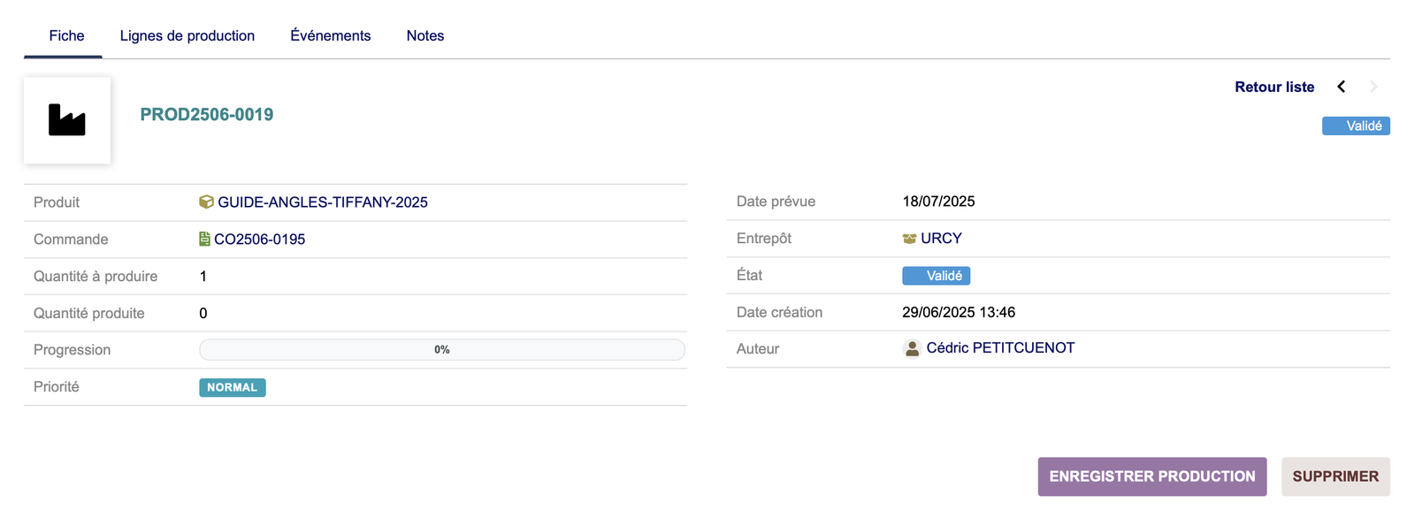The image size is (1415, 525).
Task: Go to previous record with left chevron
Action: [x=1342, y=87]
